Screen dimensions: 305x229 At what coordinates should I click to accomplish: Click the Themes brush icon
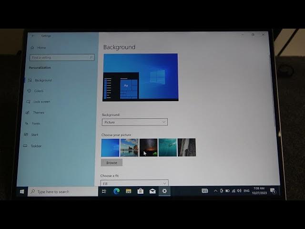(x=28, y=113)
